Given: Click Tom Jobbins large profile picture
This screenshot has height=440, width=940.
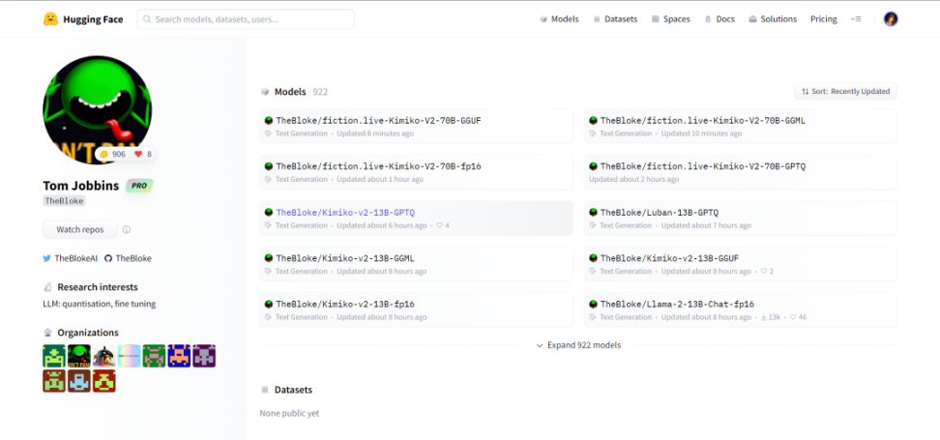Looking at the screenshot, I should point(97,109).
